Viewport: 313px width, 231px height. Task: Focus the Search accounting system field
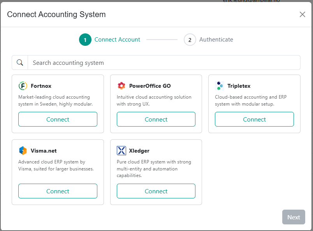coord(164,63)
